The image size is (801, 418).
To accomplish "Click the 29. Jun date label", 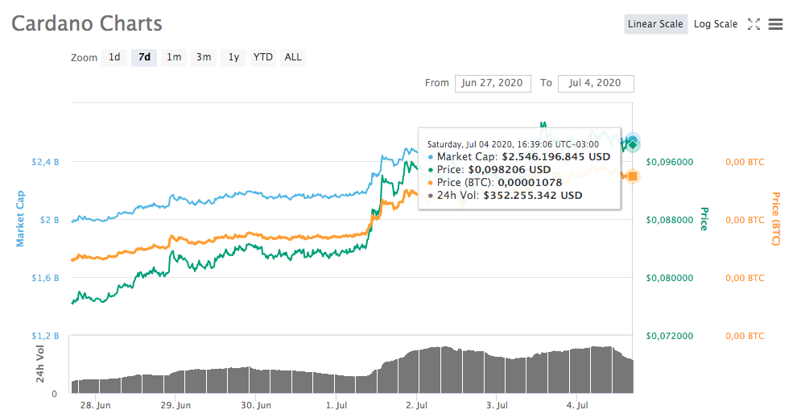I will point(175,405).
